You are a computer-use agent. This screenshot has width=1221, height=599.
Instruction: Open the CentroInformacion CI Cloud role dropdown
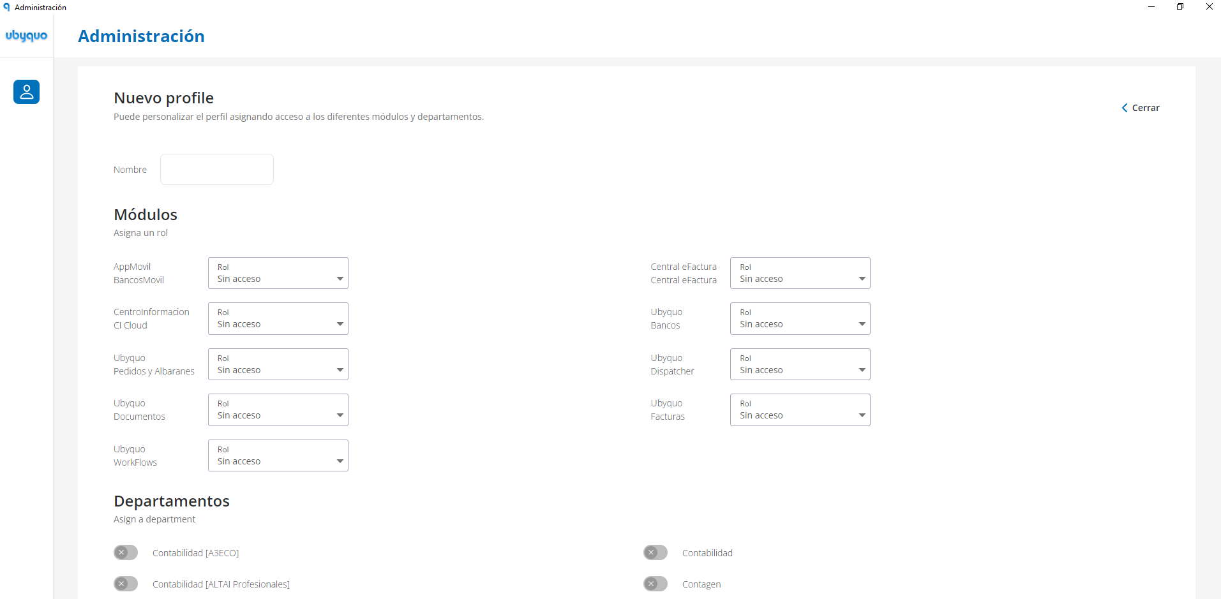(x=278, y=318)
